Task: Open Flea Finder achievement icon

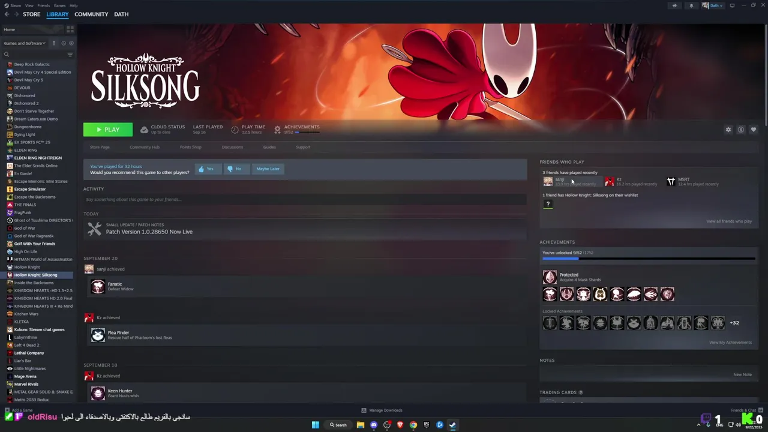Action: coord(98,335)
